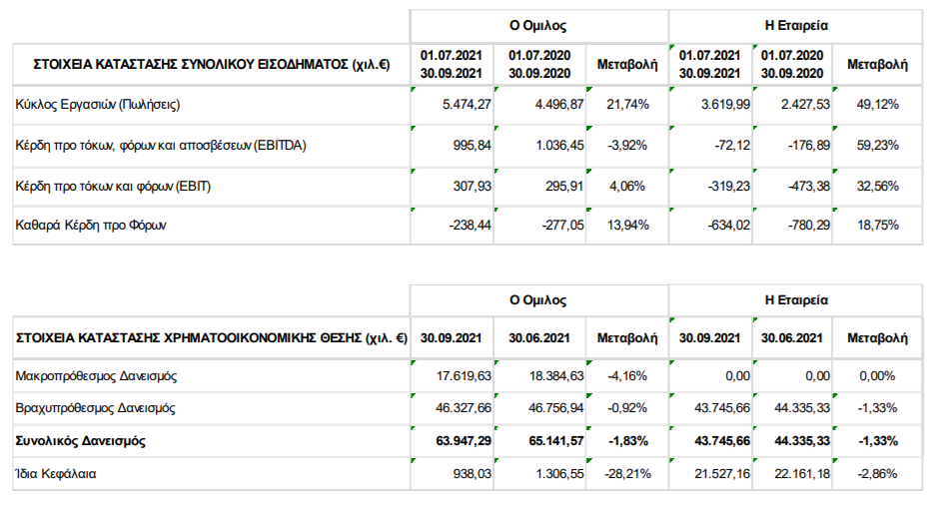Viewport: 939px width, 511px height.
Task: Select the bold total '63.947,29'
Action: tap(464, 441)
